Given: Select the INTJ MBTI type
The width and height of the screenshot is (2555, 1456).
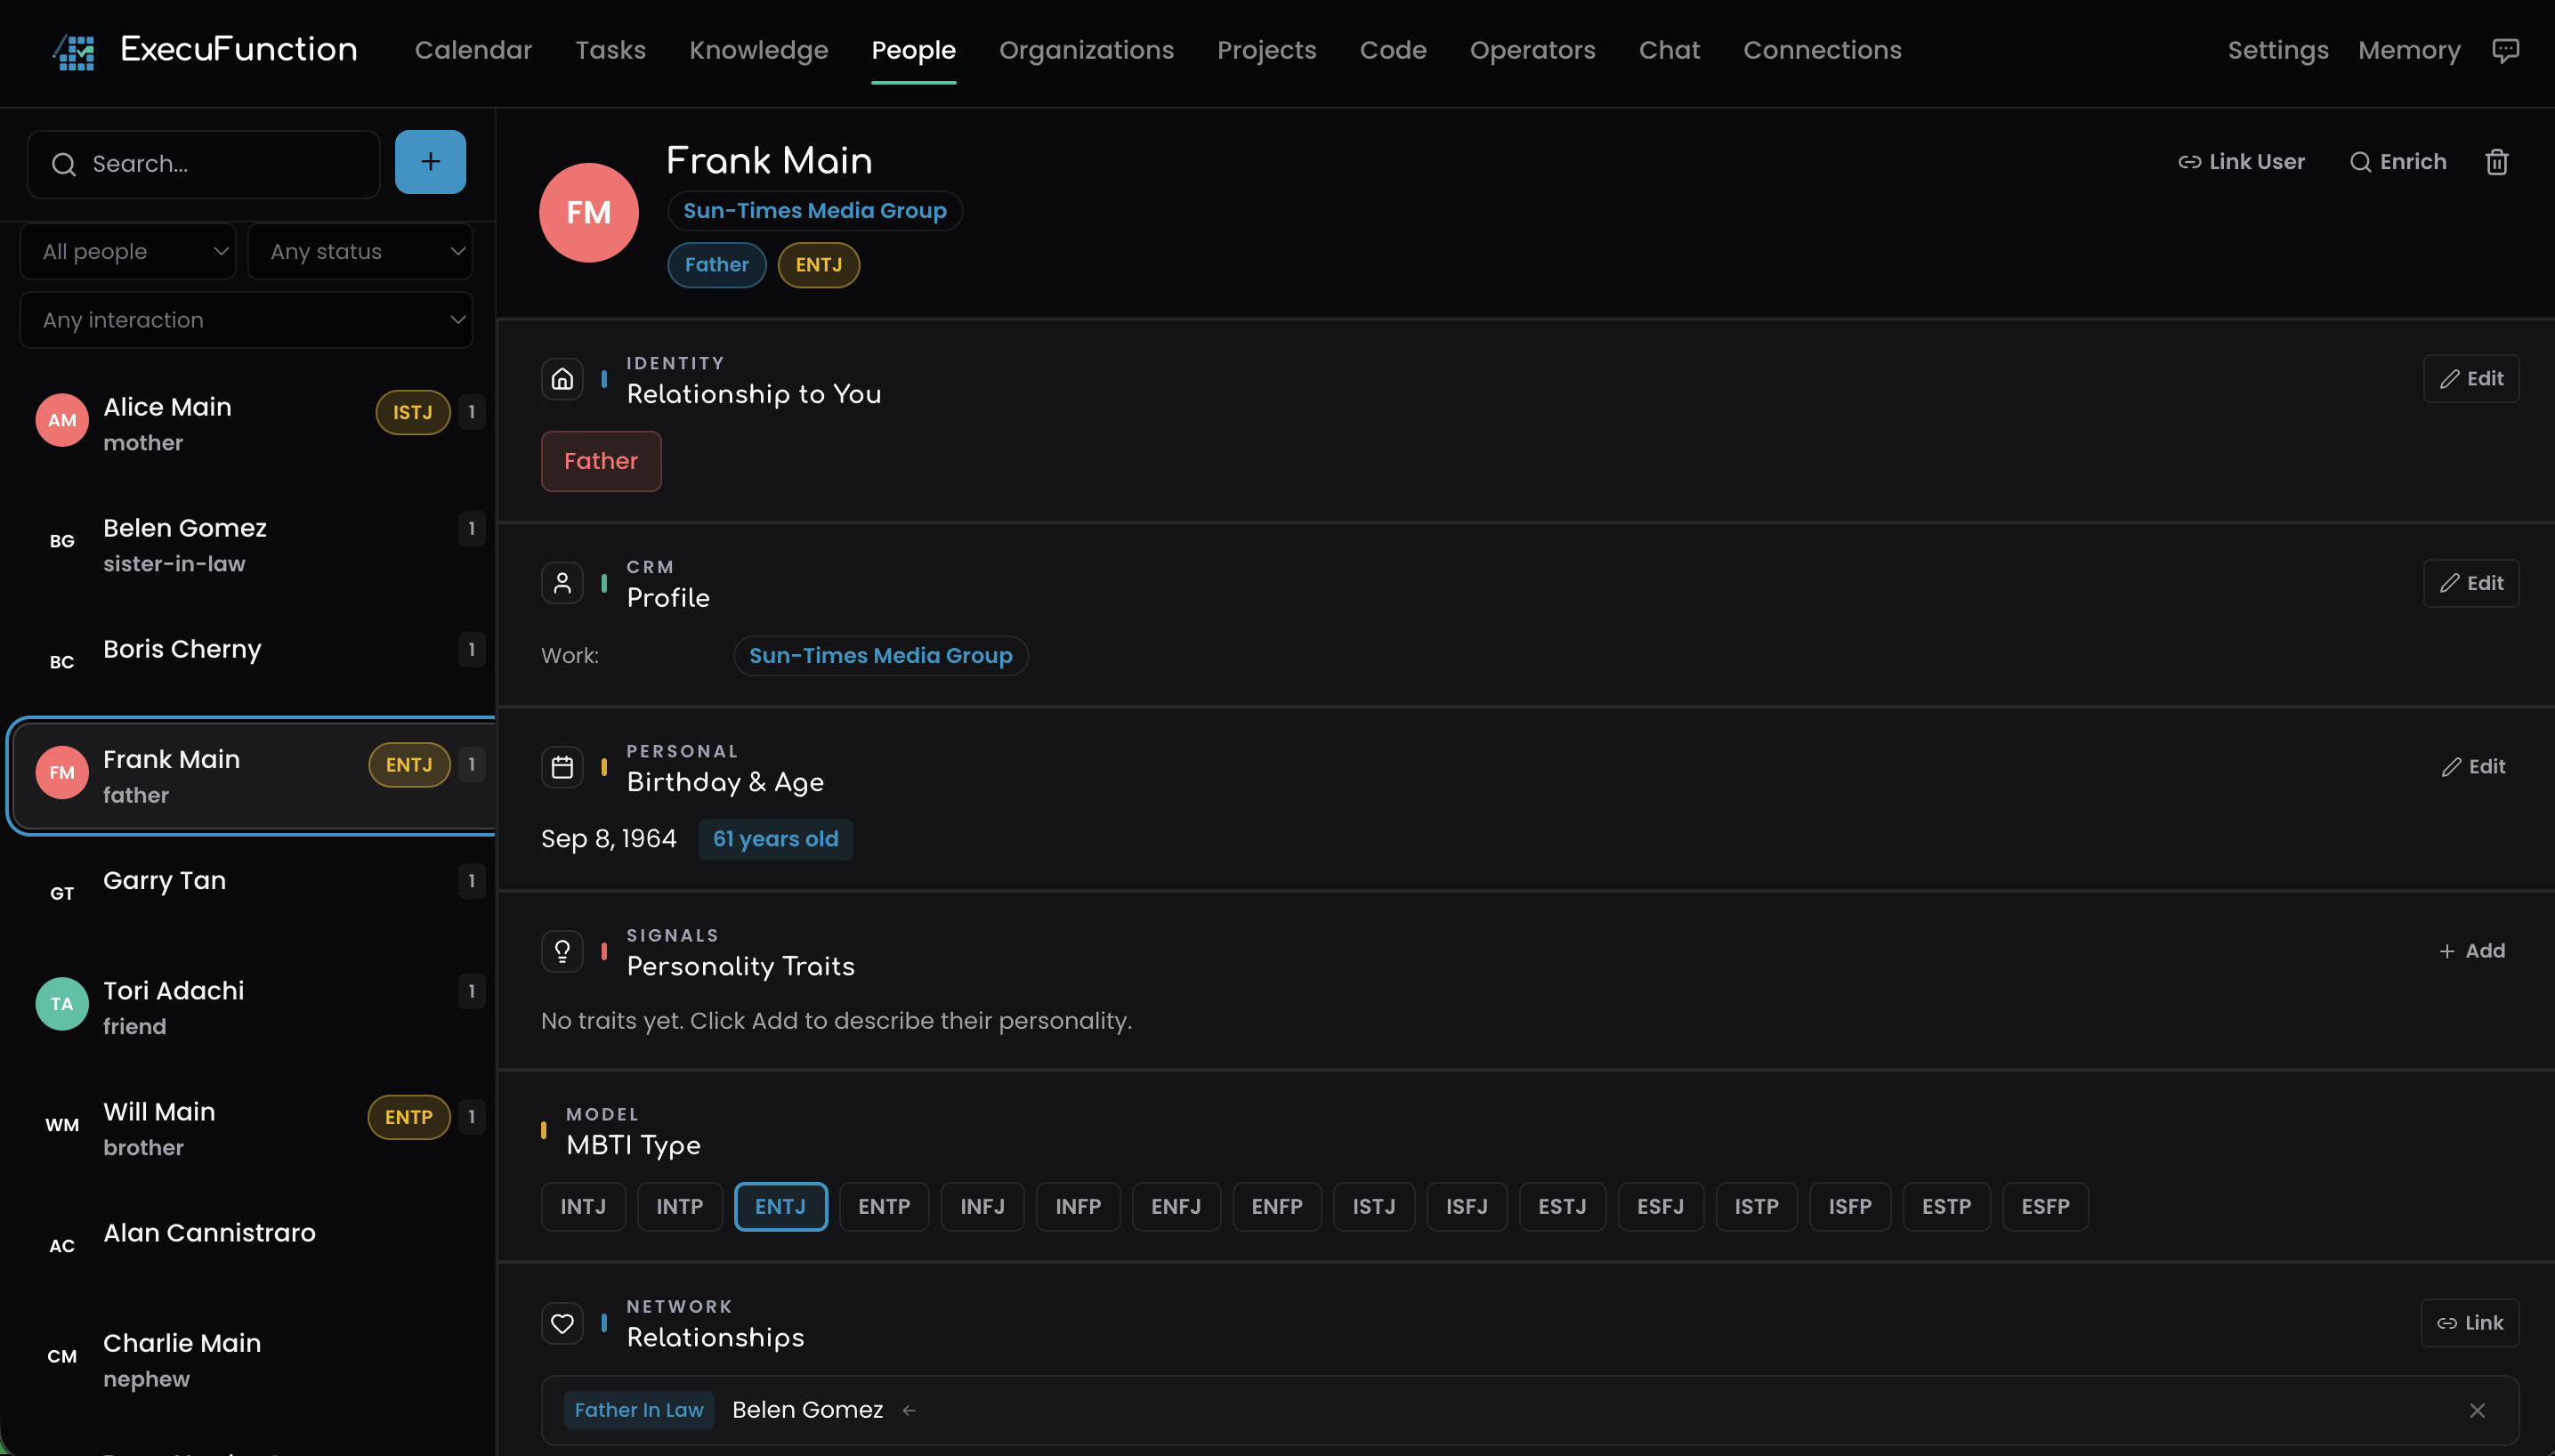Looking at the screenshot, I should tap(583, 1206).
